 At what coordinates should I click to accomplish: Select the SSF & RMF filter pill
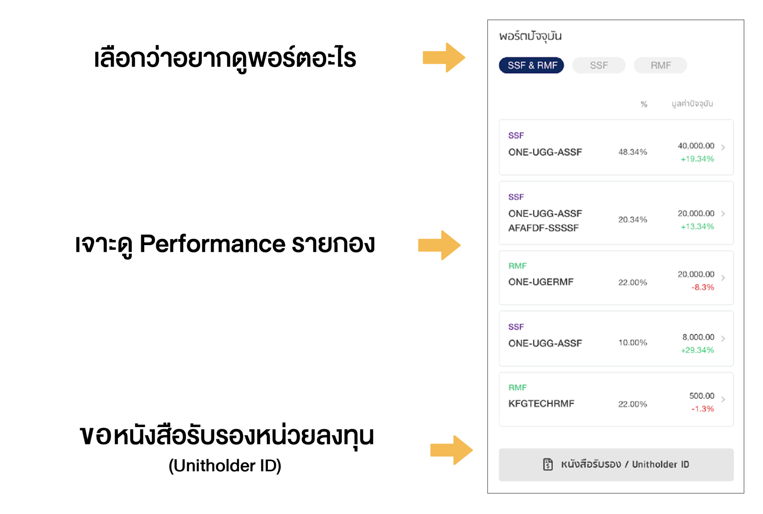[x=531, y=66]
